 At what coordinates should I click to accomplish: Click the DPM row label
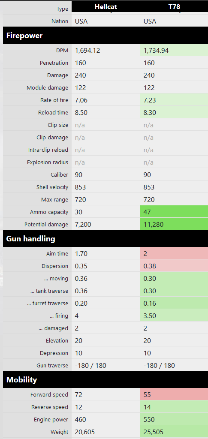coord(62,51)
